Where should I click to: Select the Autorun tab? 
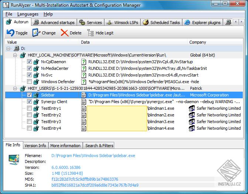[x=17, y=22]
